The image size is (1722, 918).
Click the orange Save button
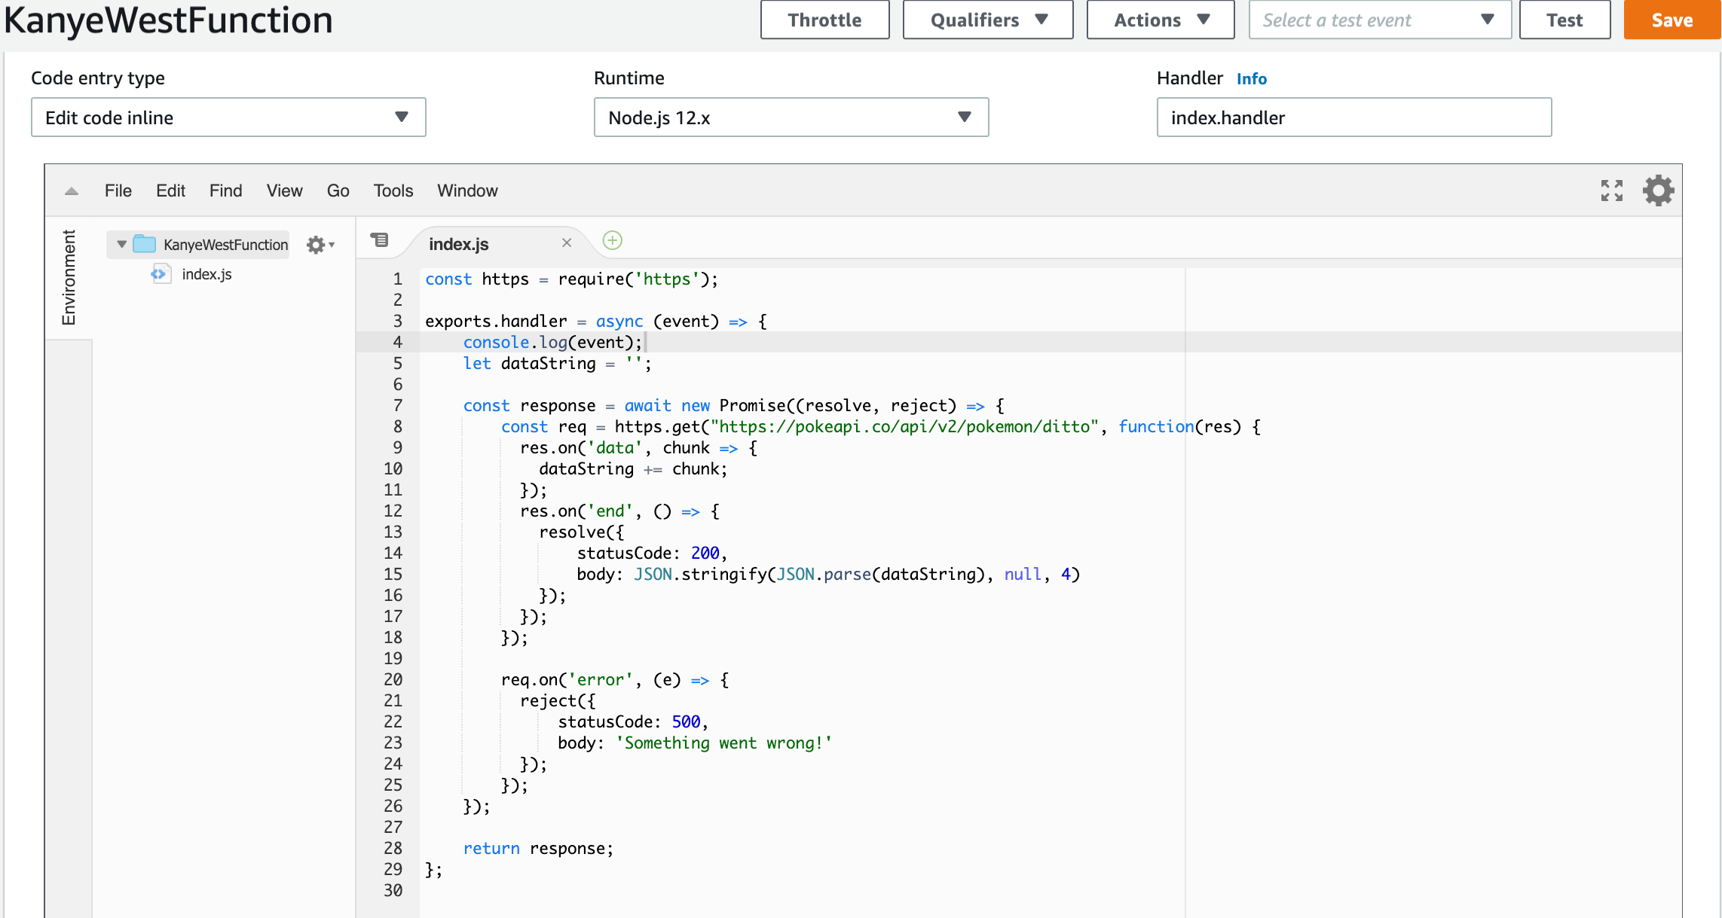(1672, 20)
